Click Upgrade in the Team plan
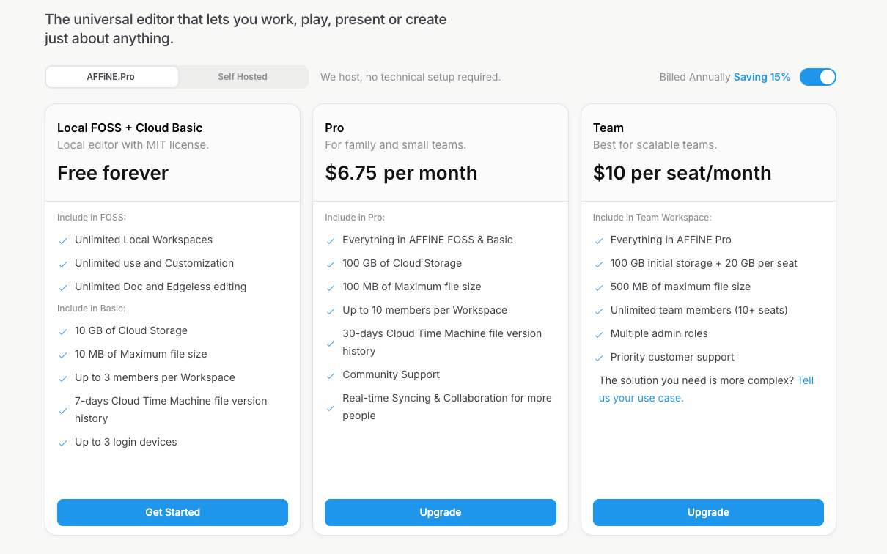 tap(707, 512)
